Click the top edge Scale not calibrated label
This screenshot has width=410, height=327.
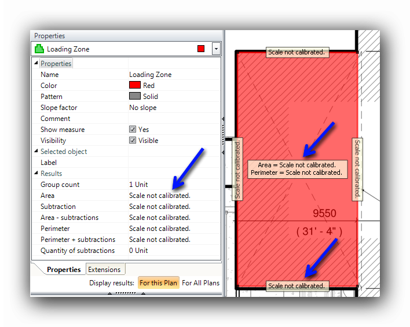[297, 52]
